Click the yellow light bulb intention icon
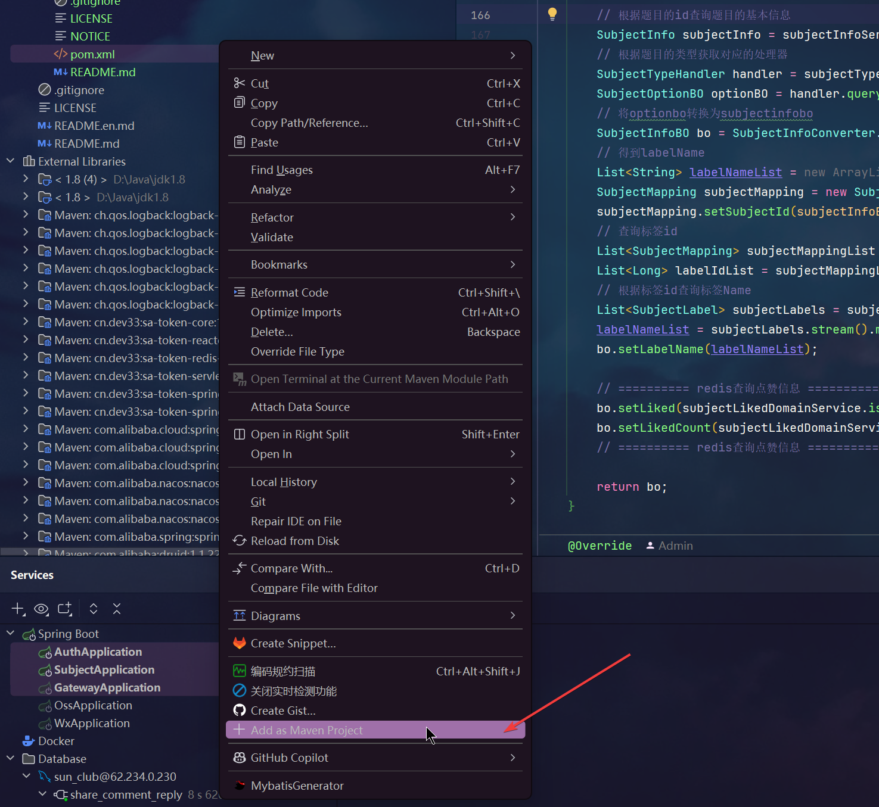 point(552,14)
